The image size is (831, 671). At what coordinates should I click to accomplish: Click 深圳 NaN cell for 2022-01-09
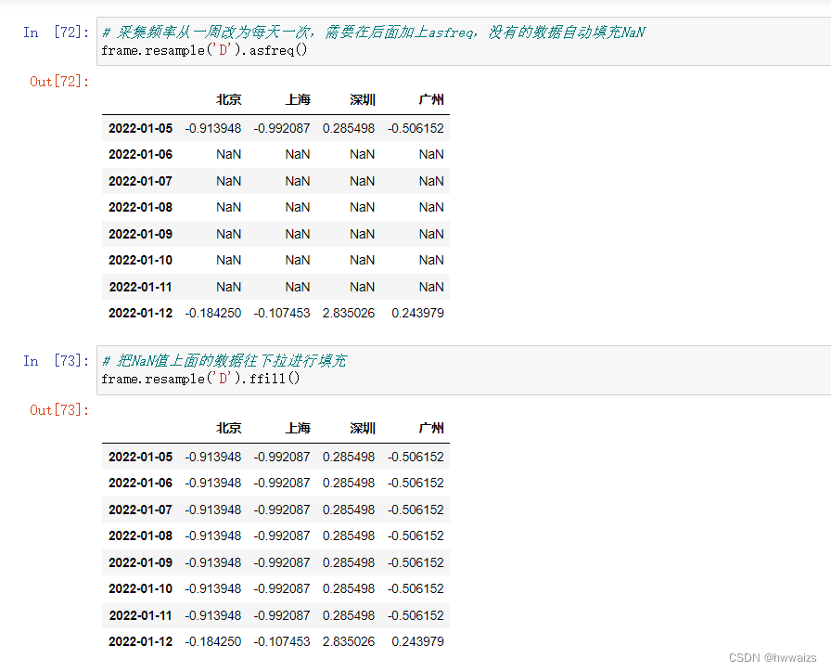(x=363, y=235)
